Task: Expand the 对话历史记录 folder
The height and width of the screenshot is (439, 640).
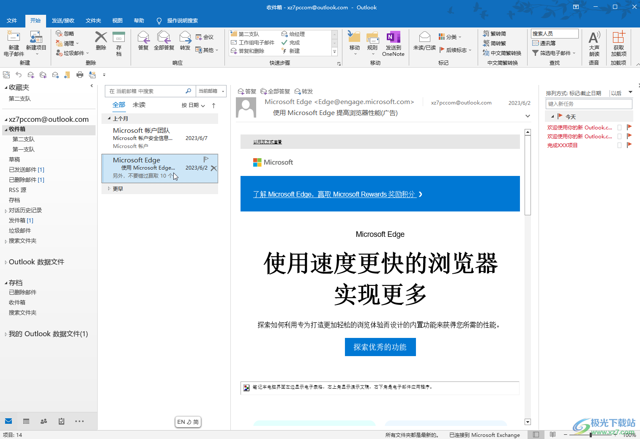Action: coord(5,211)
